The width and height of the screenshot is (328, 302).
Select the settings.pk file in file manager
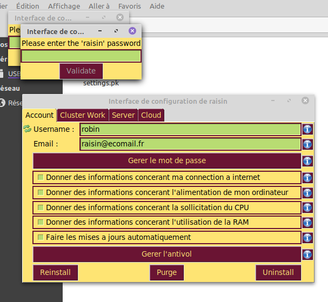[x=101, y=83]
